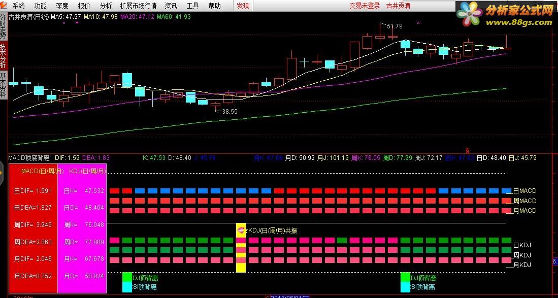Image resolution: width=558 pixels, height=298 pixels.
Task: Click the 51.79 high price label
Action: (395, 26)
